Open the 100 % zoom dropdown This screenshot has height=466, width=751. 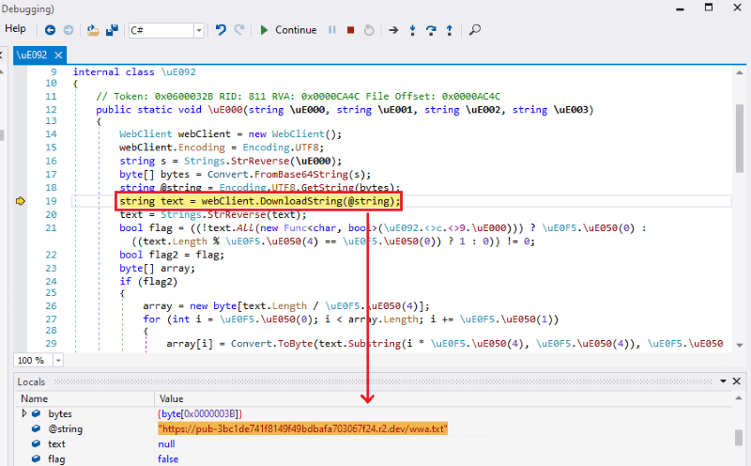[57, 361]
